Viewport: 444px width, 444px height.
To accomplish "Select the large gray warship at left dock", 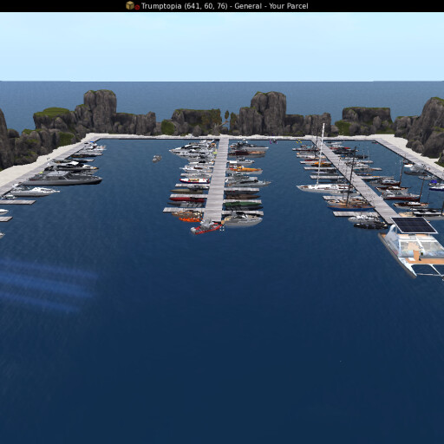I will 62,179.
